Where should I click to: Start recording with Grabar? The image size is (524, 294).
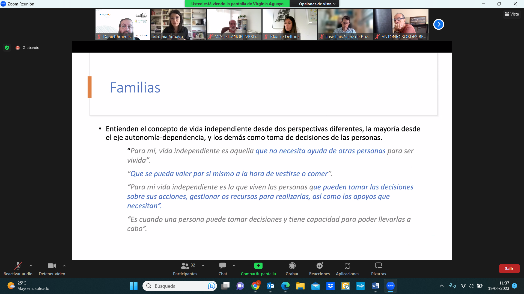(x=292, y=269)
